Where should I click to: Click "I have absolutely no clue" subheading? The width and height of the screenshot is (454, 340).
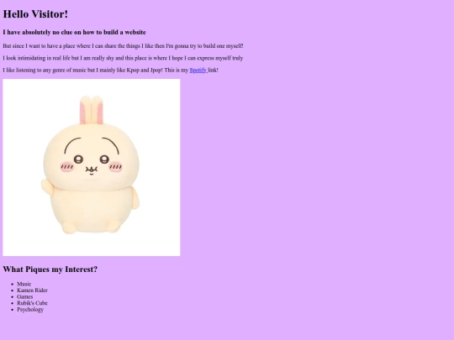click(75, 33)
